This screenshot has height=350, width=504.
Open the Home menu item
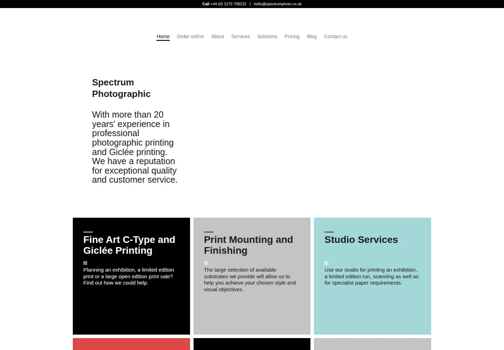pos(163,36)
